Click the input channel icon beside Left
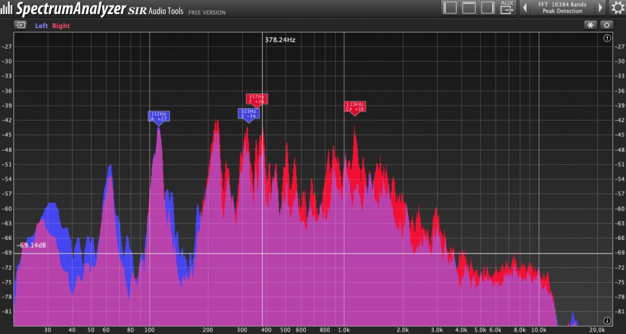The width and height of the screenshot is (626, 334). tap(21, 25)
